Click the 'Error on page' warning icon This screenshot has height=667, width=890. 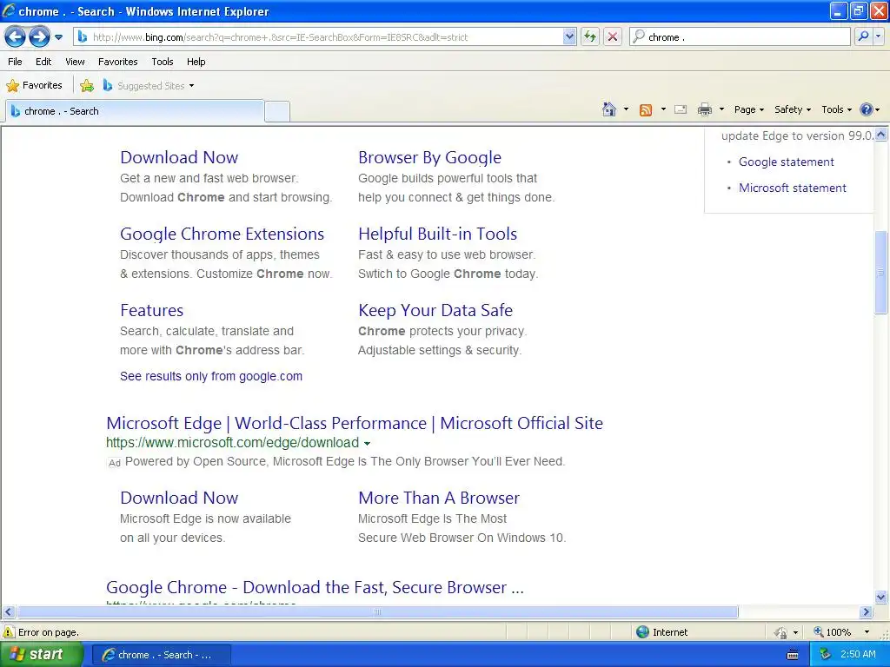(x=9, y=632)
